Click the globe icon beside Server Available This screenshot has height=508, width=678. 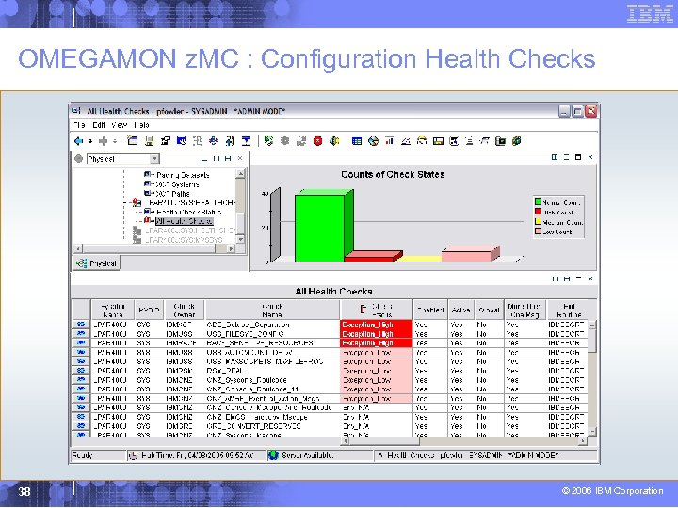273,455
